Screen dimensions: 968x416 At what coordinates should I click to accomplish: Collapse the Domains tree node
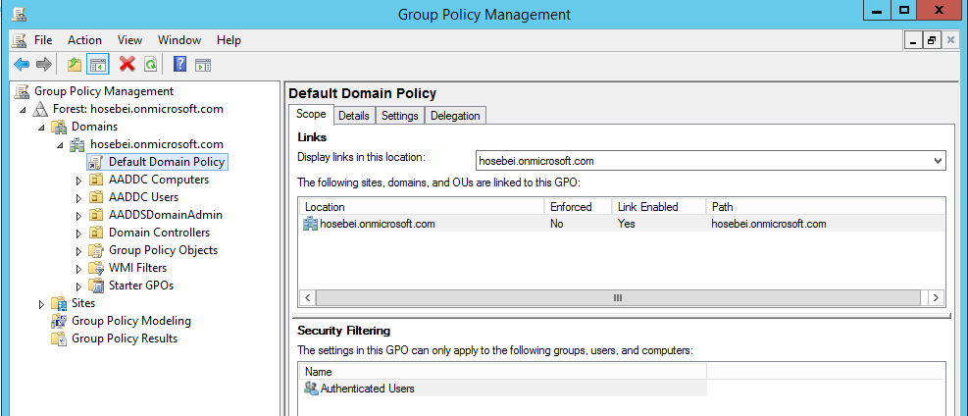coord(41,128)
